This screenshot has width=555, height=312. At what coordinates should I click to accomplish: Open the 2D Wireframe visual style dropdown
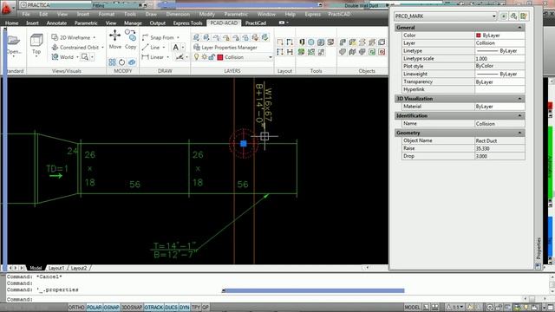pyautogui.click(x=95, y=37)
